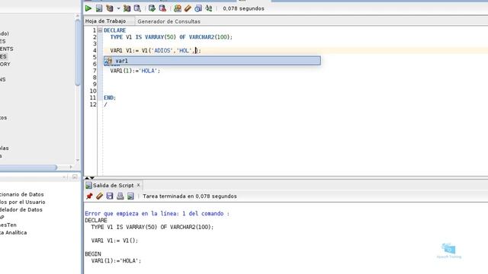The width and height of the screenshot is (488, 274).
Task: Click the minimize icon of reports panel
Action: point(75,177)
